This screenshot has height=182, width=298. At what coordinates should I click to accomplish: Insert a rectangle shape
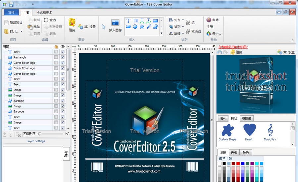click(155, 21)
